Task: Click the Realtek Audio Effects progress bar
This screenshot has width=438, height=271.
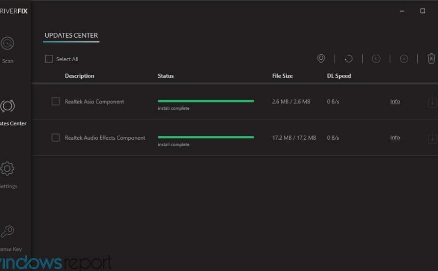Action: click(206, 137)
